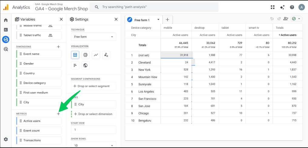Click the Bengaluru row label
Image resolution: width=308 pixels, height=148 pixels.
tap(145, 120)
